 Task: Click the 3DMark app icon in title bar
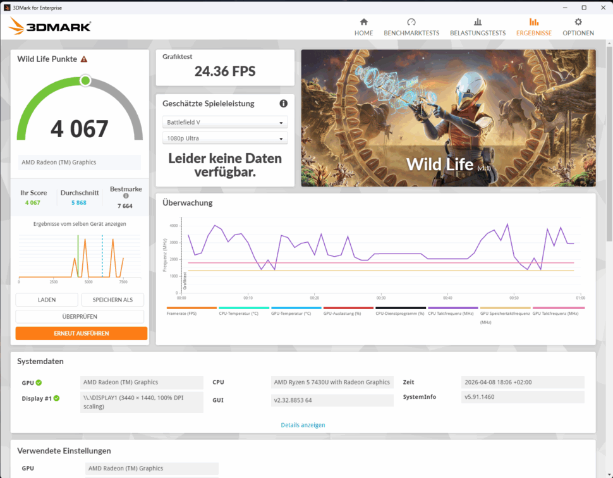click(x=7, y=8)
